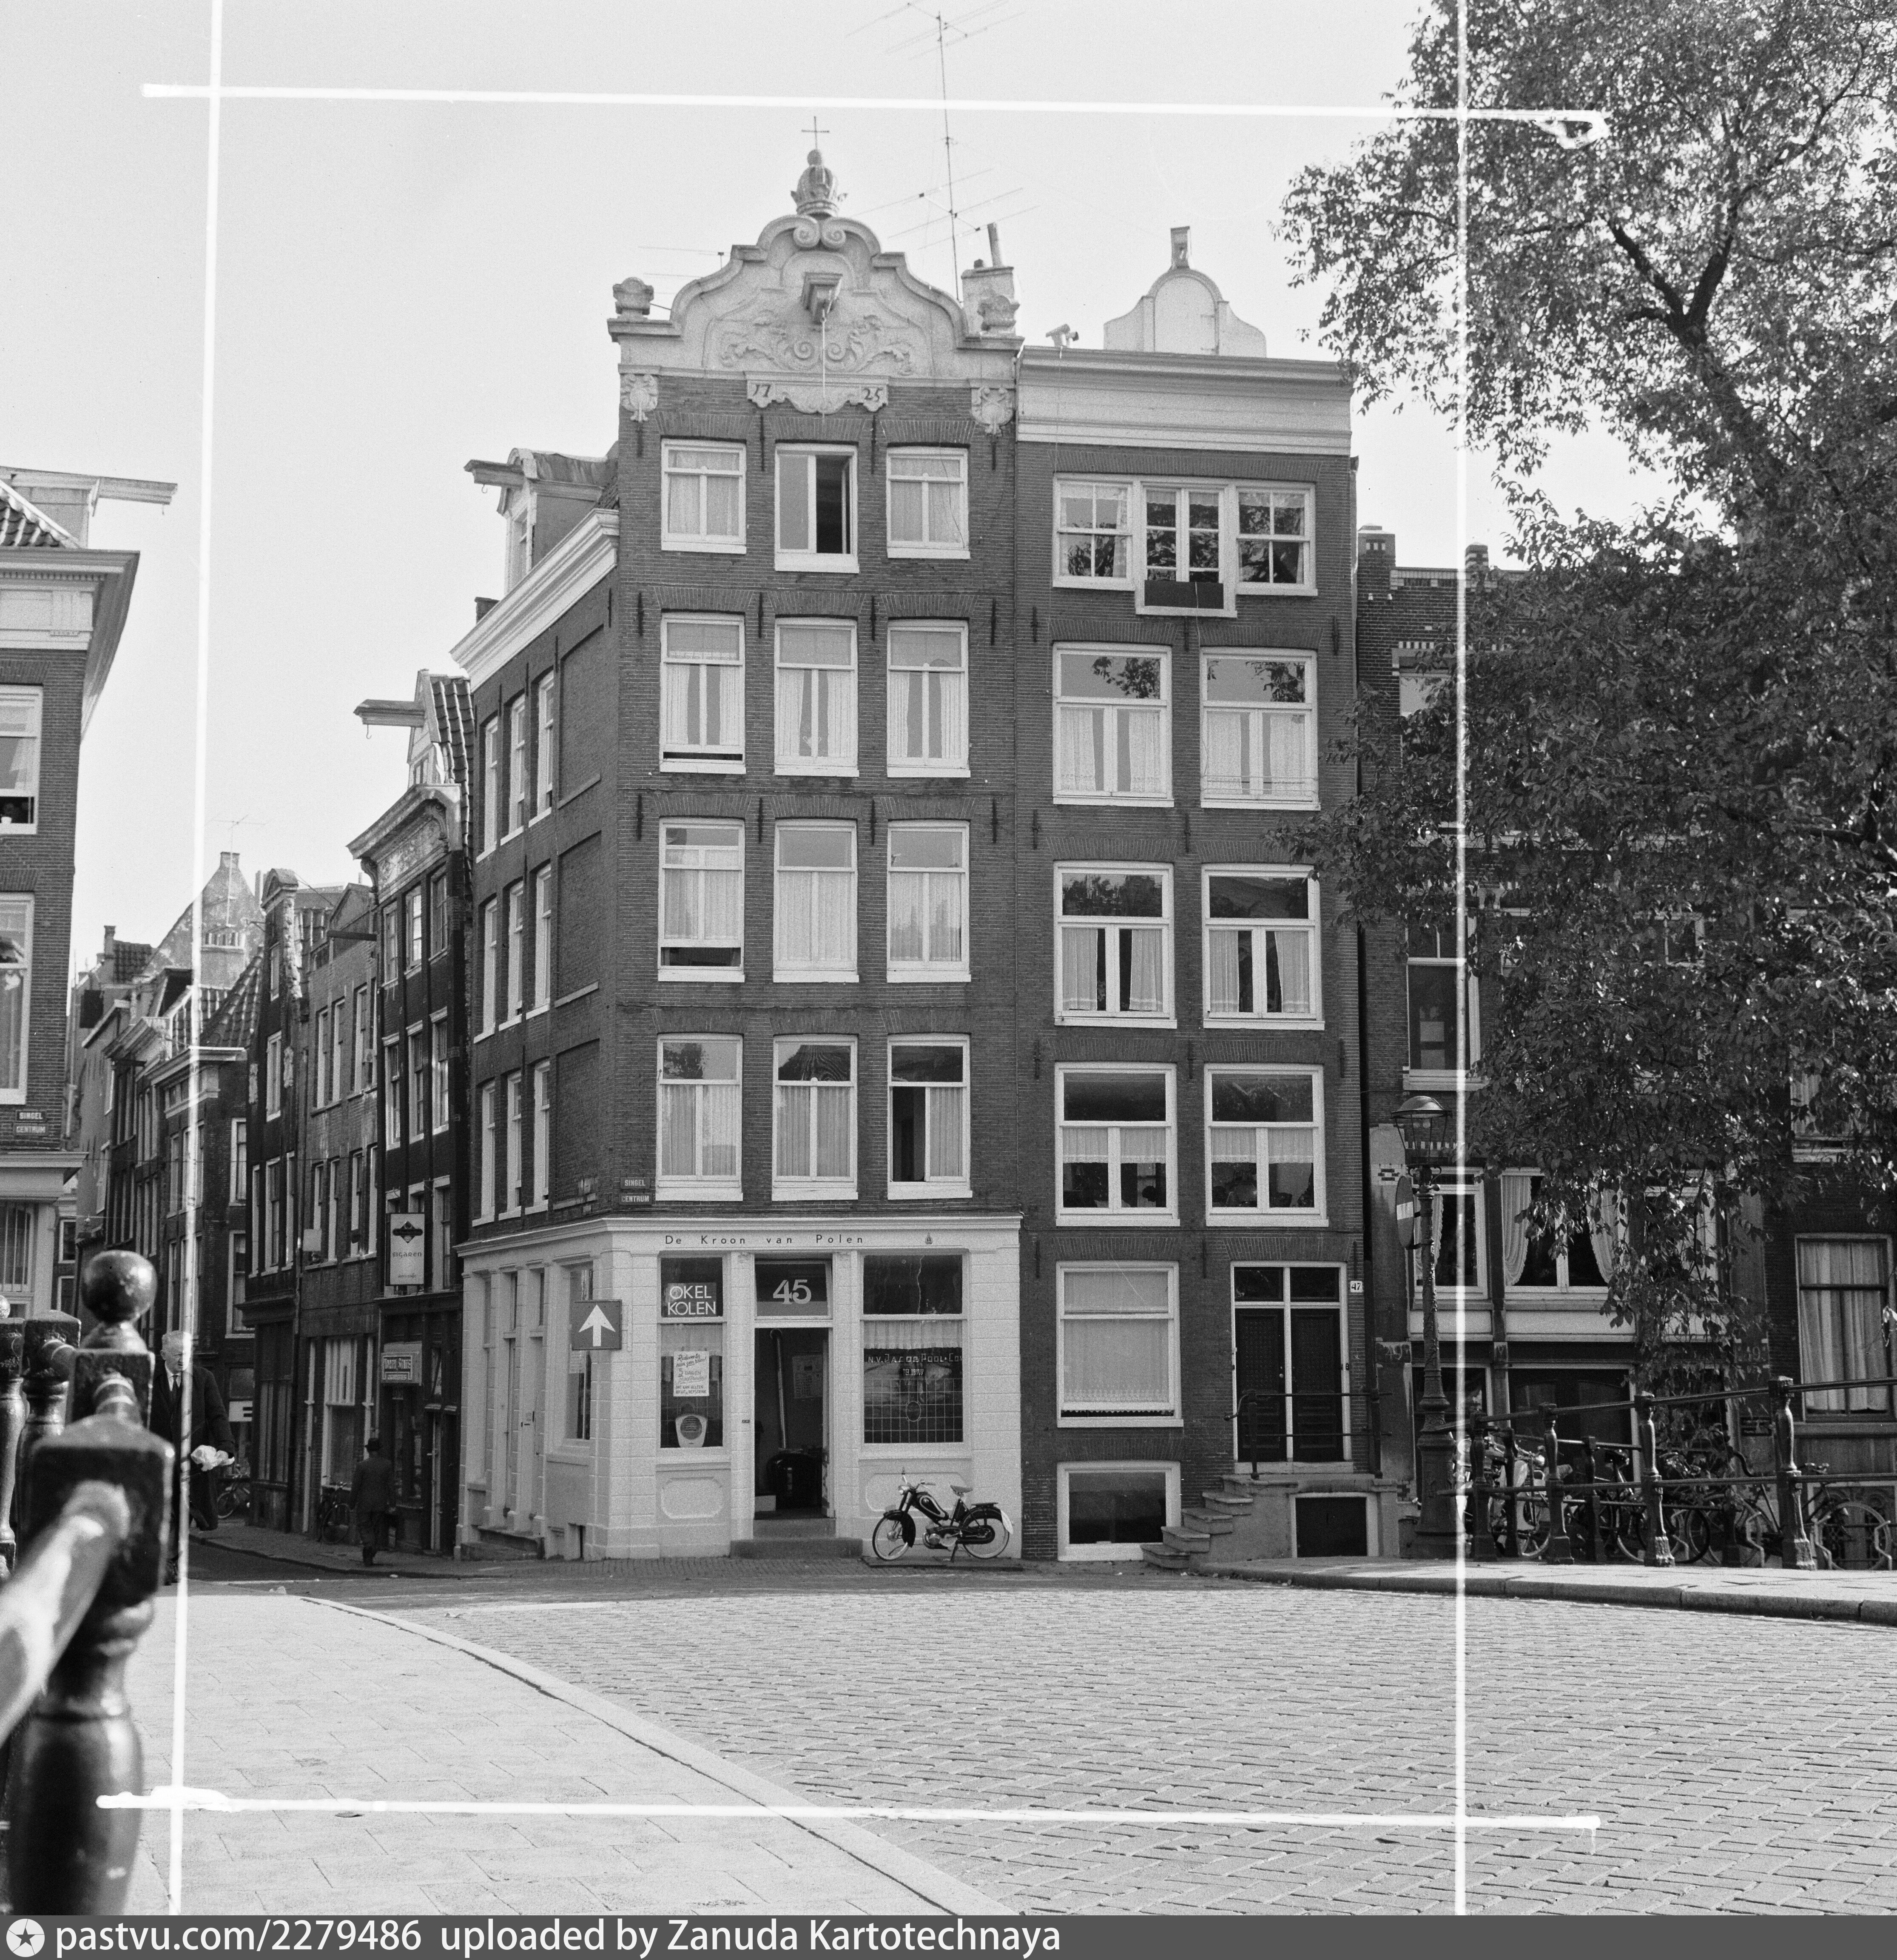Screen dimensions: 1897x1960
Task: Open the pastvu.com/2279486 link
Action: pyautogui.click(x=238, y=1937)
